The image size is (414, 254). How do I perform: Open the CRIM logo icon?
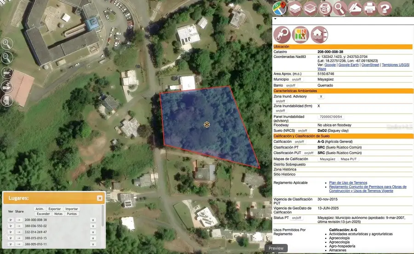point(301,35)
